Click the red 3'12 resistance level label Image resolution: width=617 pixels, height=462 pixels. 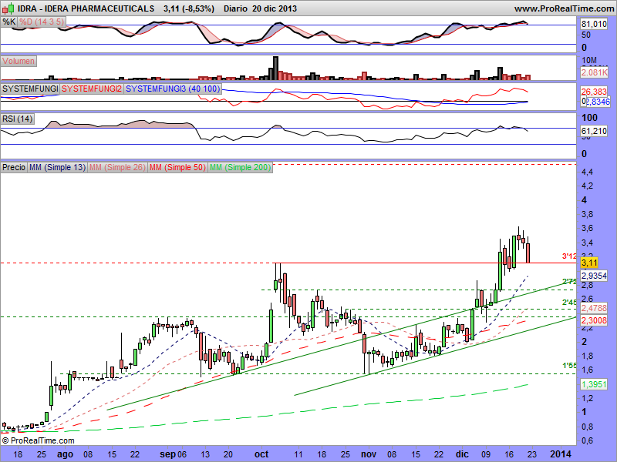569,256
